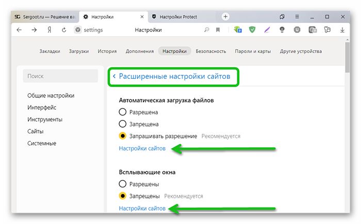Click the scrollbar up arrow

tap(347, 40)
